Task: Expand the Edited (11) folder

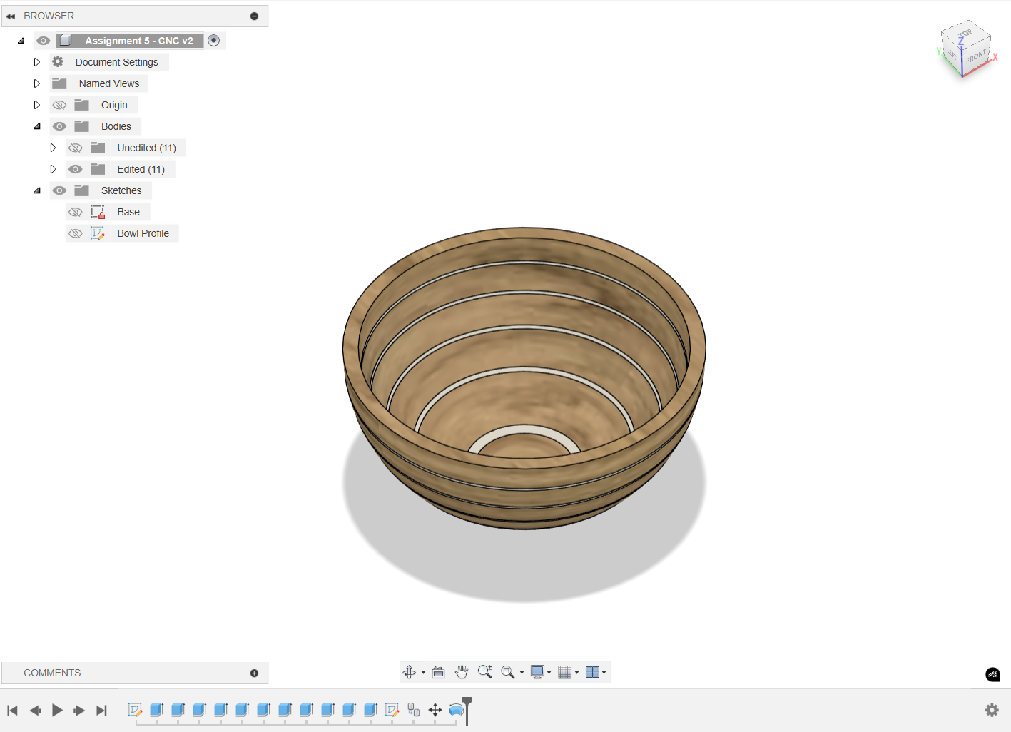Action: tap(53, 169)
